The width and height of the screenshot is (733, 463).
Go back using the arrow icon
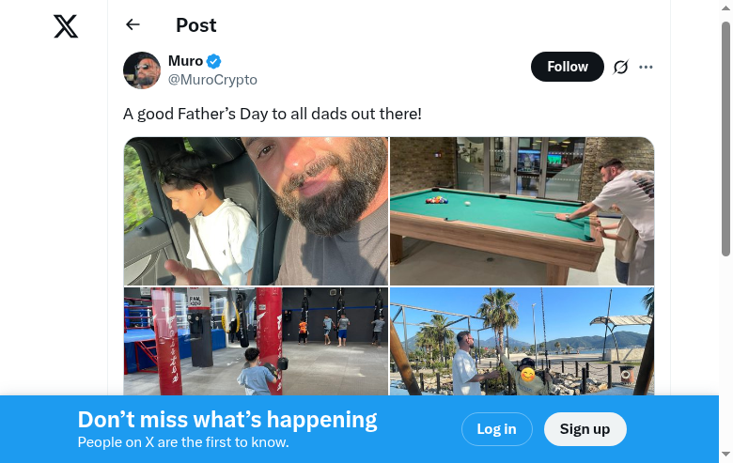pos(133,25)
